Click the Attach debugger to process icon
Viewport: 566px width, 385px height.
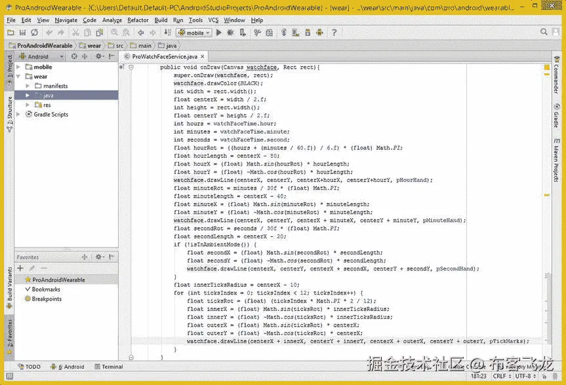point(243,33)
